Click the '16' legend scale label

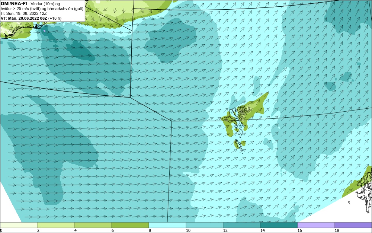[x=300, y=230]
